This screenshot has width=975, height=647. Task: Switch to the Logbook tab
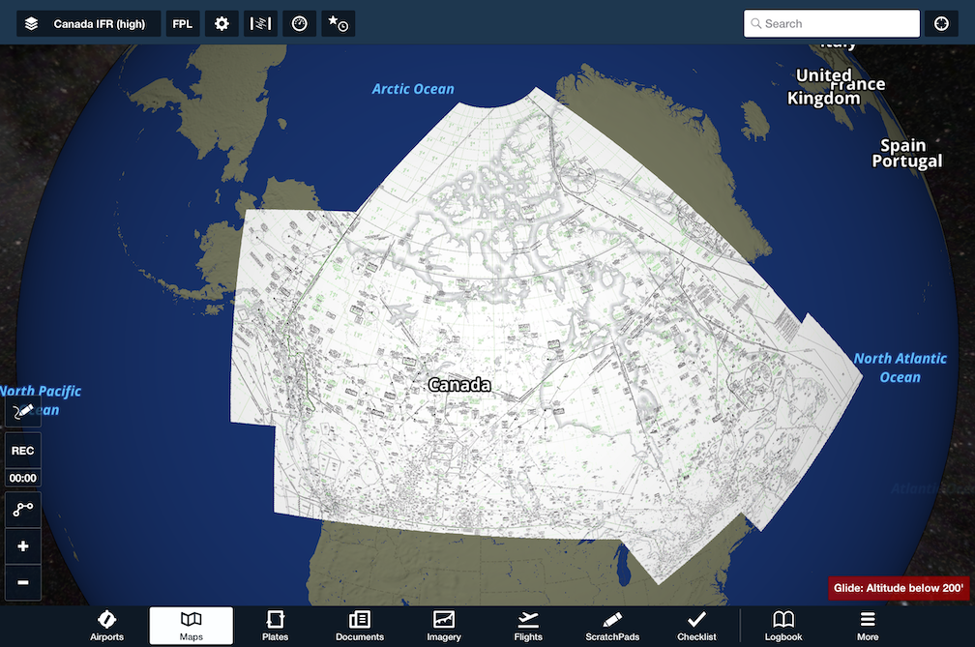(x=783, y=625)
